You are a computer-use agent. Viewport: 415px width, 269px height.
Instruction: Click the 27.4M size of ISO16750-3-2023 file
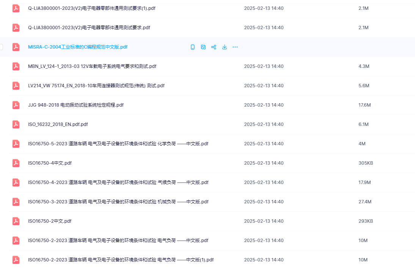point(365,202)
